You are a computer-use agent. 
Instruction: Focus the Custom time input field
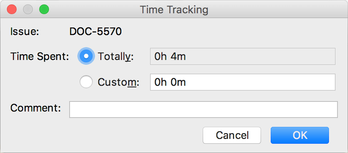[x=242, y=82]
